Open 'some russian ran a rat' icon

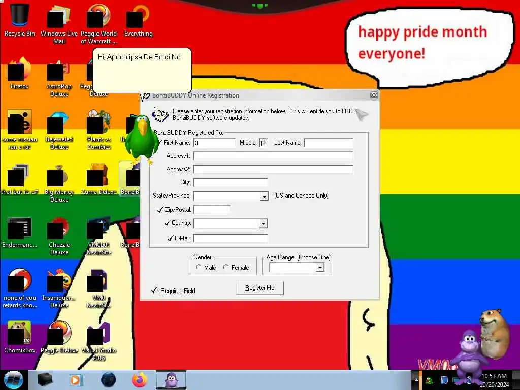pos(20,129)
